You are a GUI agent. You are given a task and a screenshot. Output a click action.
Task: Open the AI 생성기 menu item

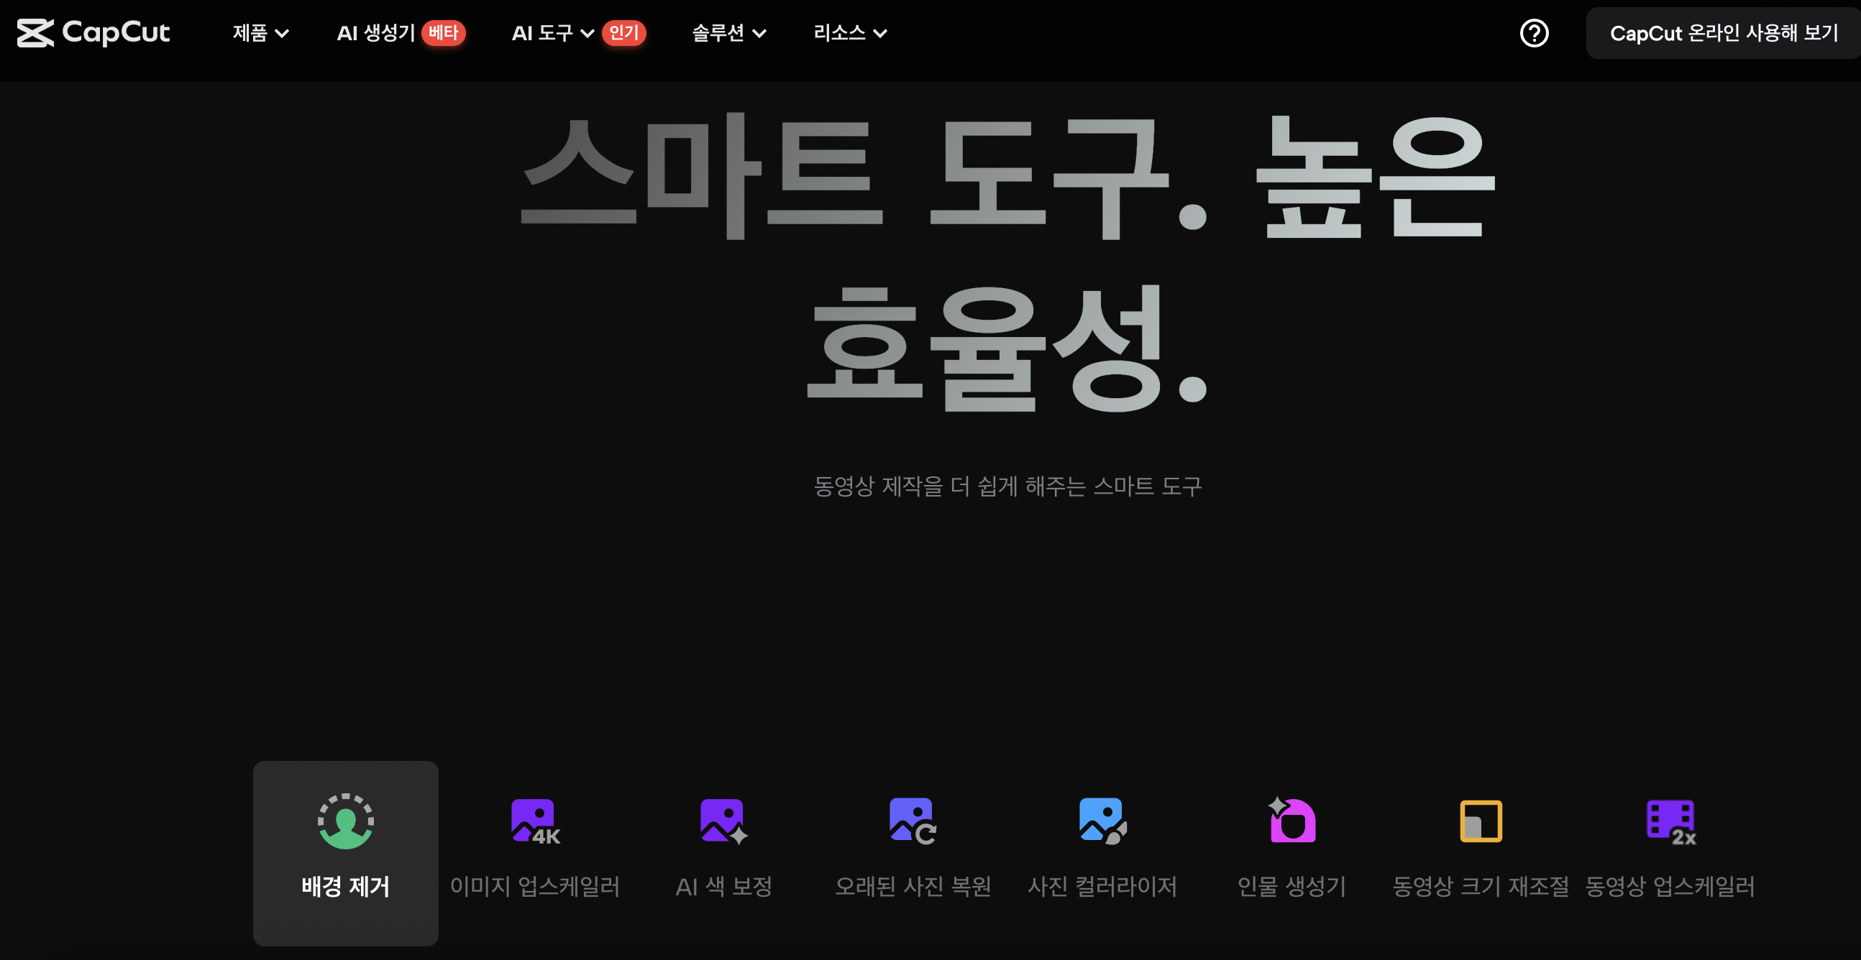click(375, 33)
